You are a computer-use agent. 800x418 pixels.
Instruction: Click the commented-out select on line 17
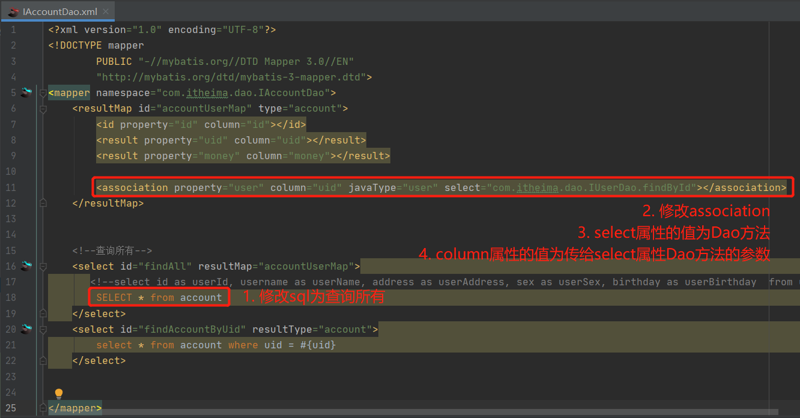pyautogui.click(x=444, y=282)
